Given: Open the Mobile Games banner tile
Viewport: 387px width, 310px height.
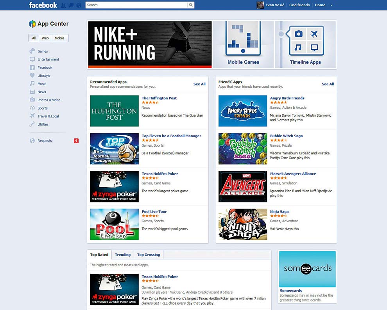Looking at the screenshot, I should click(x=244, y=44).
